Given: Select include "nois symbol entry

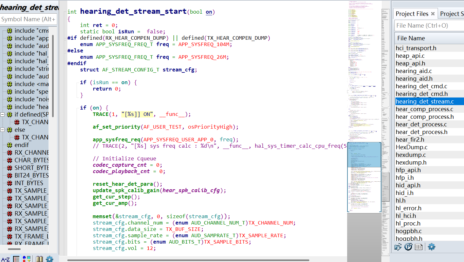Looking at the screenshot, I should click(28, 99).
